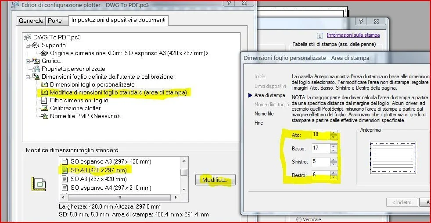Click the Supporto node icon

pos(36,45)
